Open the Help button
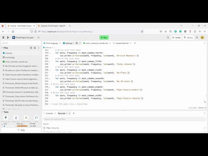Screen dimensions: 208x156 [x=21, y=130]
